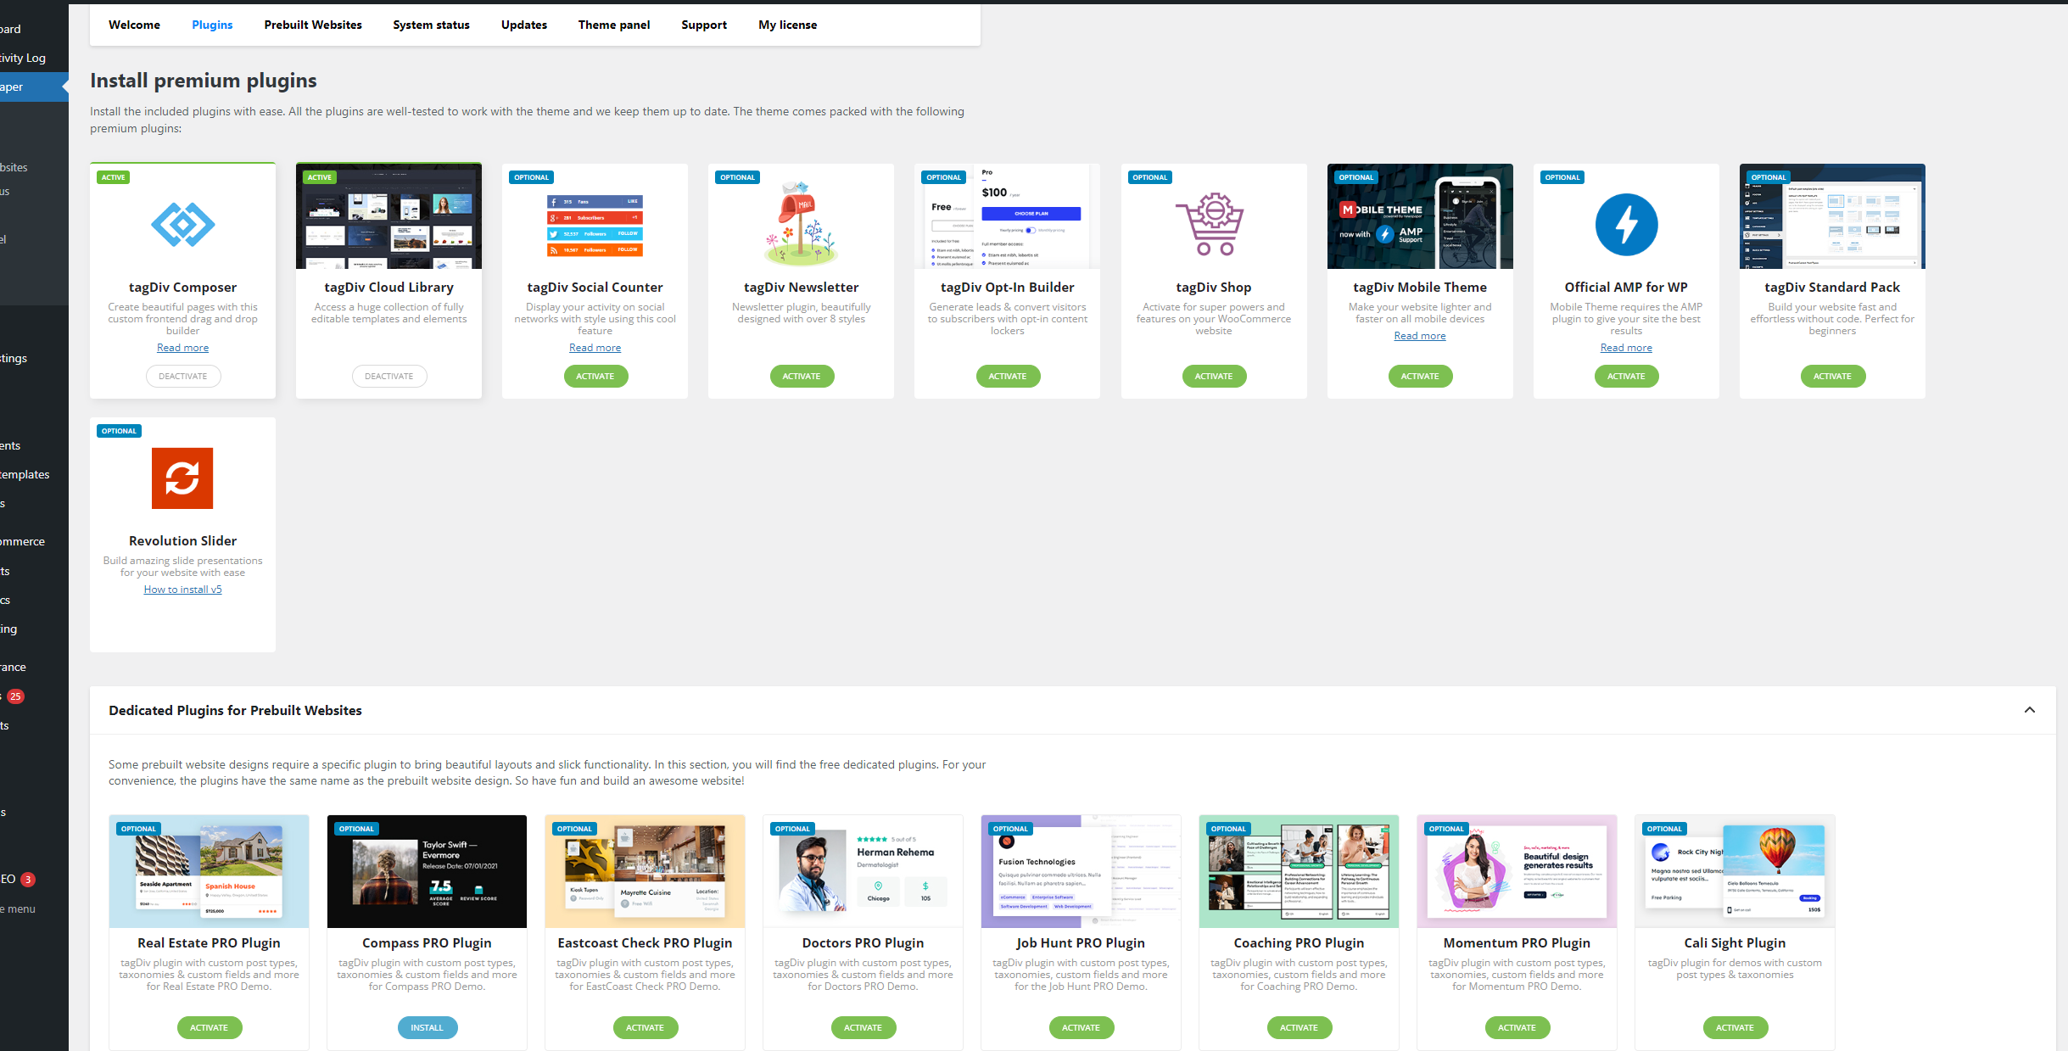Open the Updates tab
The width and height of the screenshot is (2068, 1051).
point(524,25)
